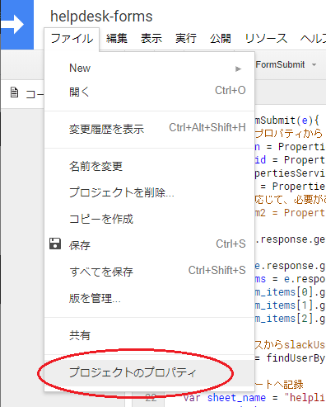Image resolution: width=326 pixels, height=407 pixels.
Task: Click the floppy disk save icon
Action: point(55,244)
